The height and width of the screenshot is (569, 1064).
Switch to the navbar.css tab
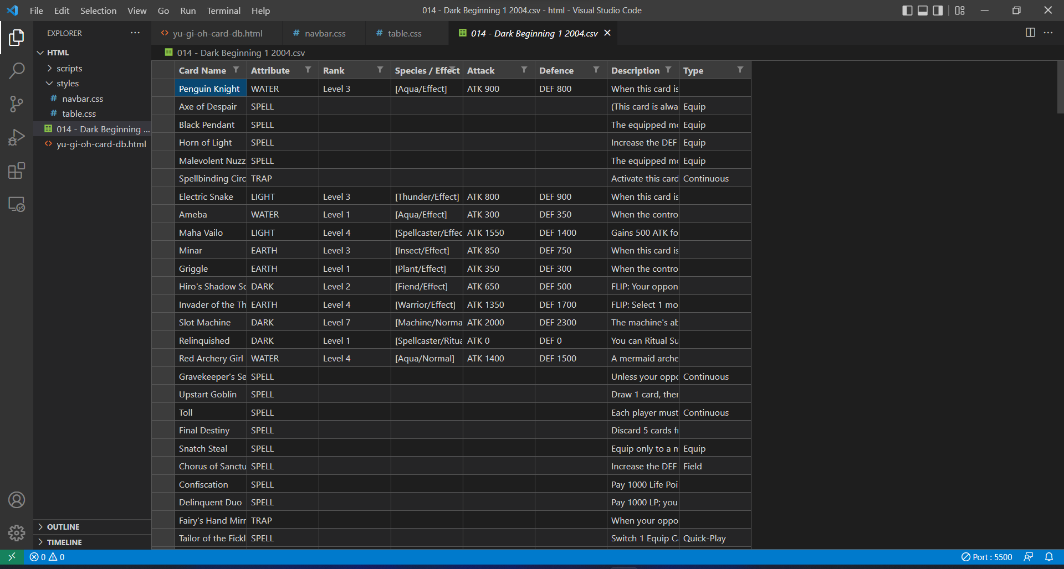[325, 33]
